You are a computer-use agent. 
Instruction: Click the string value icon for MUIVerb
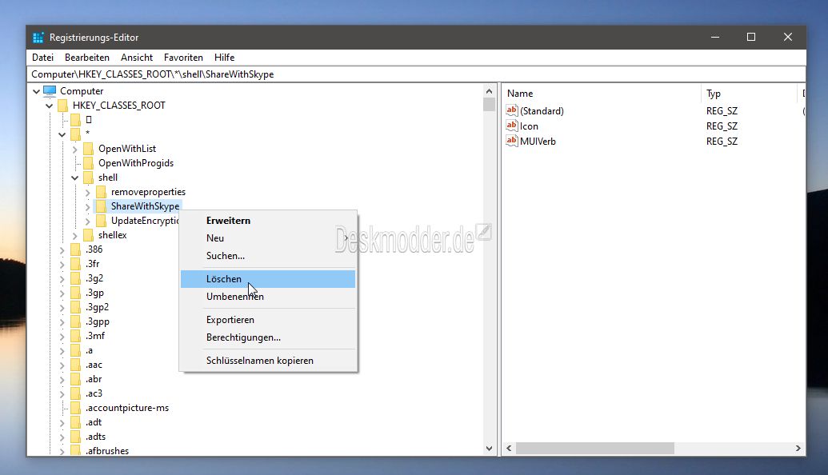[x=512, y=141]
